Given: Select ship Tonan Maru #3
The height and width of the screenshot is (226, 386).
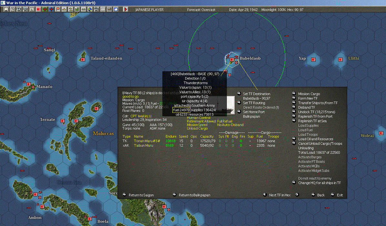Looking at the screenshot, I should click(147, 141).
